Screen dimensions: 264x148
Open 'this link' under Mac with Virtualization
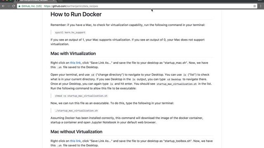click(75, 63)
